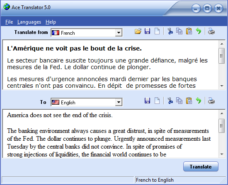Save the translated English text
The height and width of the screenshot is (185, 228).
[x=147, y=101]
